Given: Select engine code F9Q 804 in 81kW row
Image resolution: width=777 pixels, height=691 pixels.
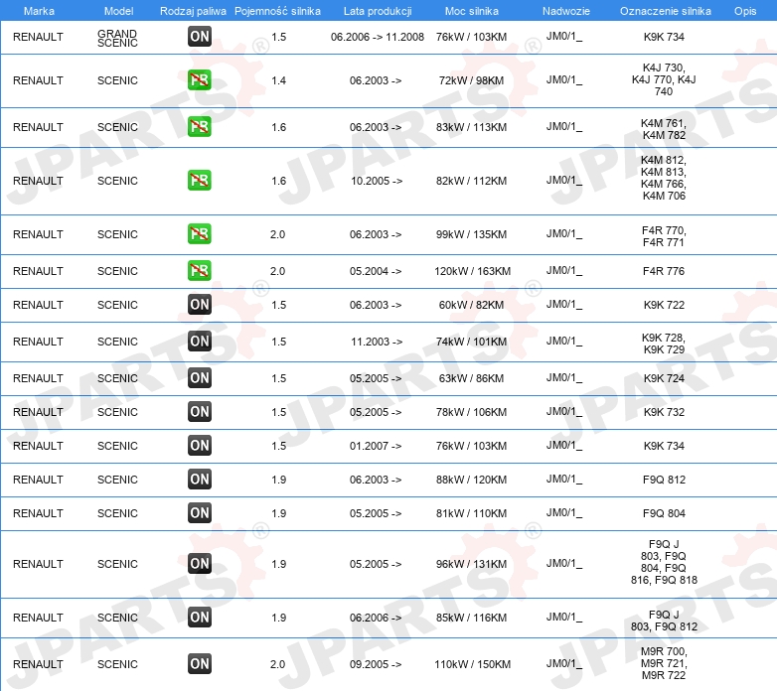Looking at the screenshot, I should coord(664,513).
